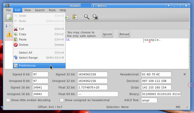Choose Delete from the Edit menu

tap(39, 45)
